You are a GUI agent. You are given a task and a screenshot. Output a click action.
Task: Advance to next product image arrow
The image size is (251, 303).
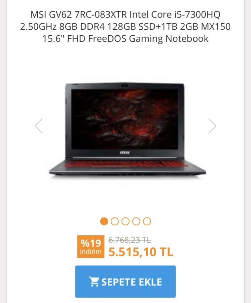[212, 126]
